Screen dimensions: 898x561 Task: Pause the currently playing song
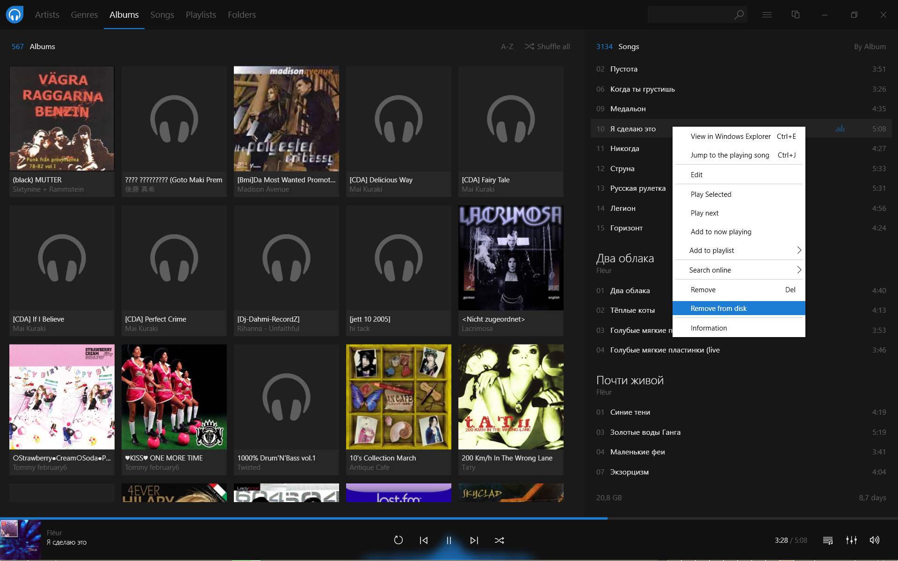449,540
